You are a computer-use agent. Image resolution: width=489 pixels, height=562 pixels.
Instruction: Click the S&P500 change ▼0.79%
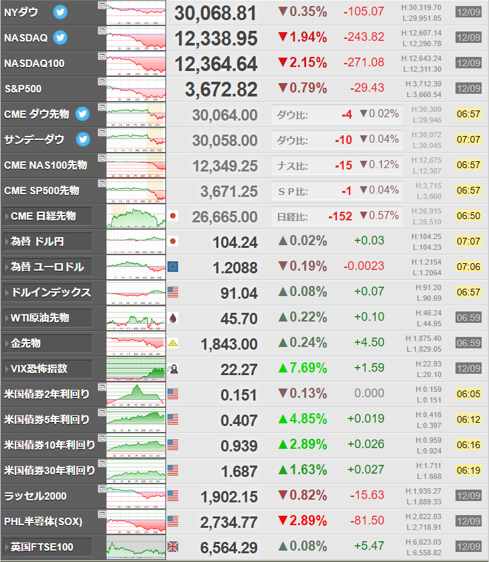(x=303, y=88)
